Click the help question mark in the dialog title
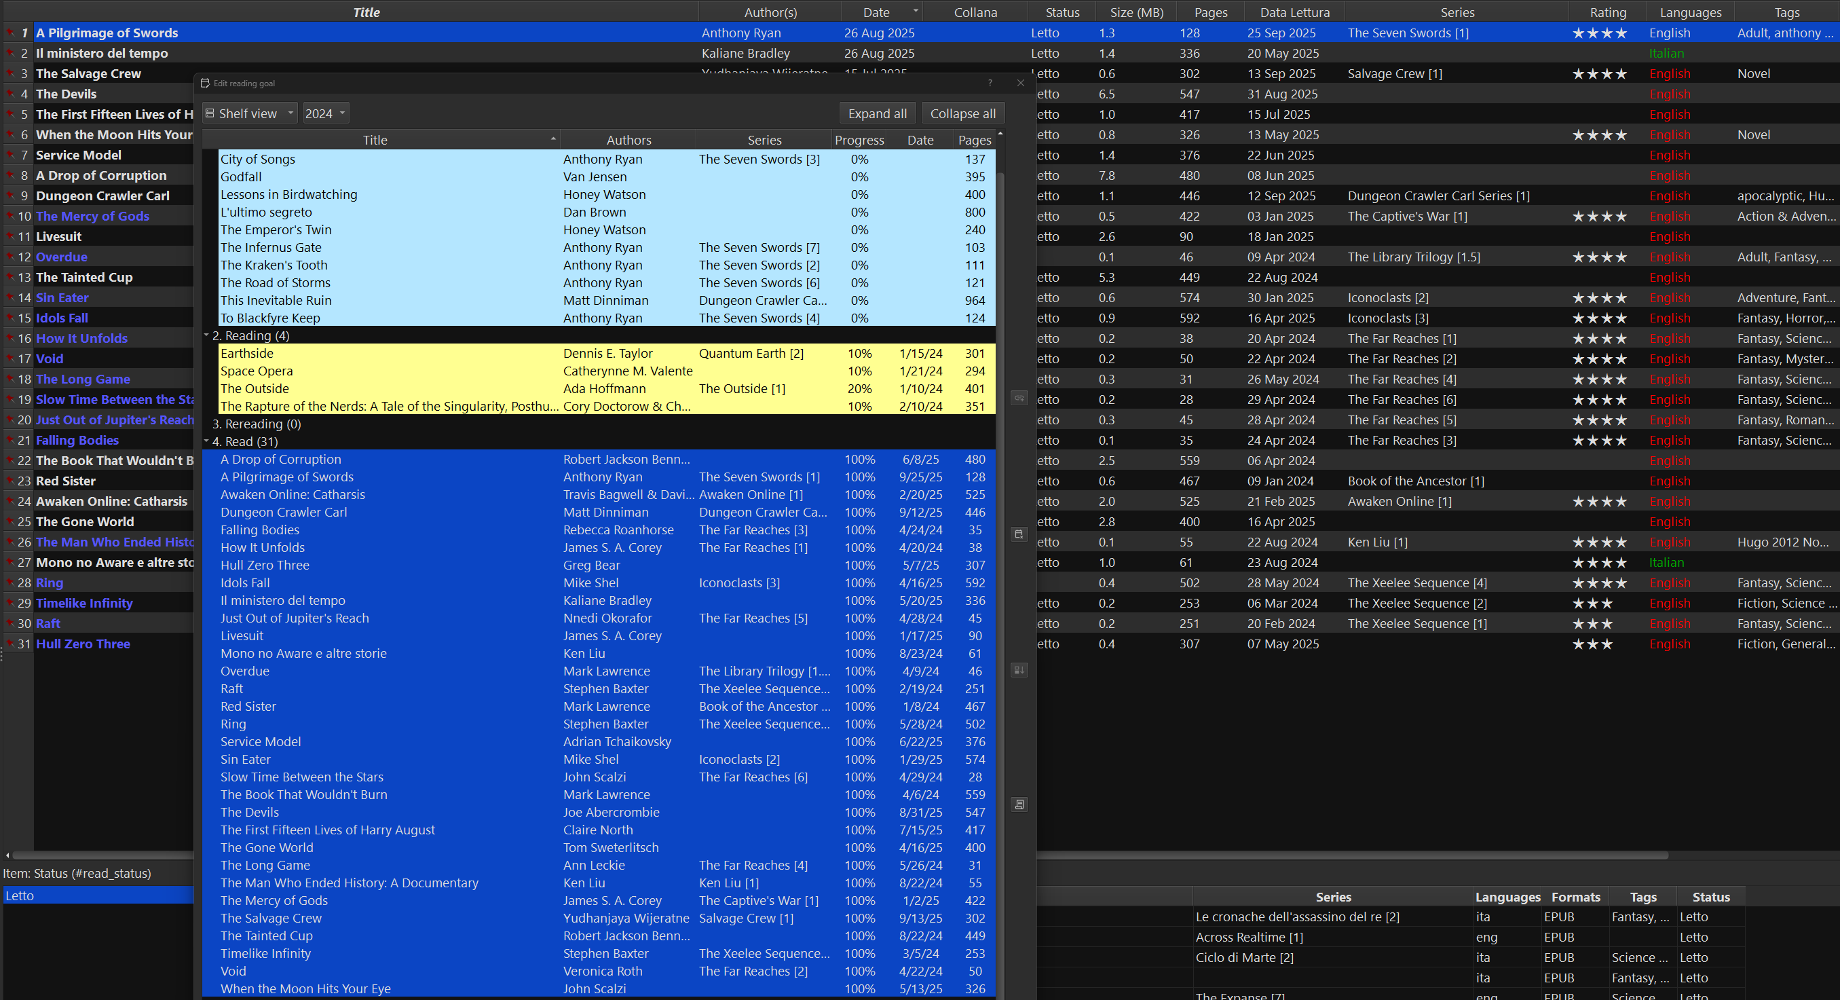This screenshot has width=1840, height=1000. point(990,83)
